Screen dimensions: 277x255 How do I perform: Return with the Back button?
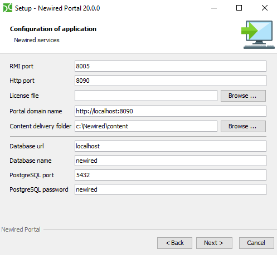point(174,243)
